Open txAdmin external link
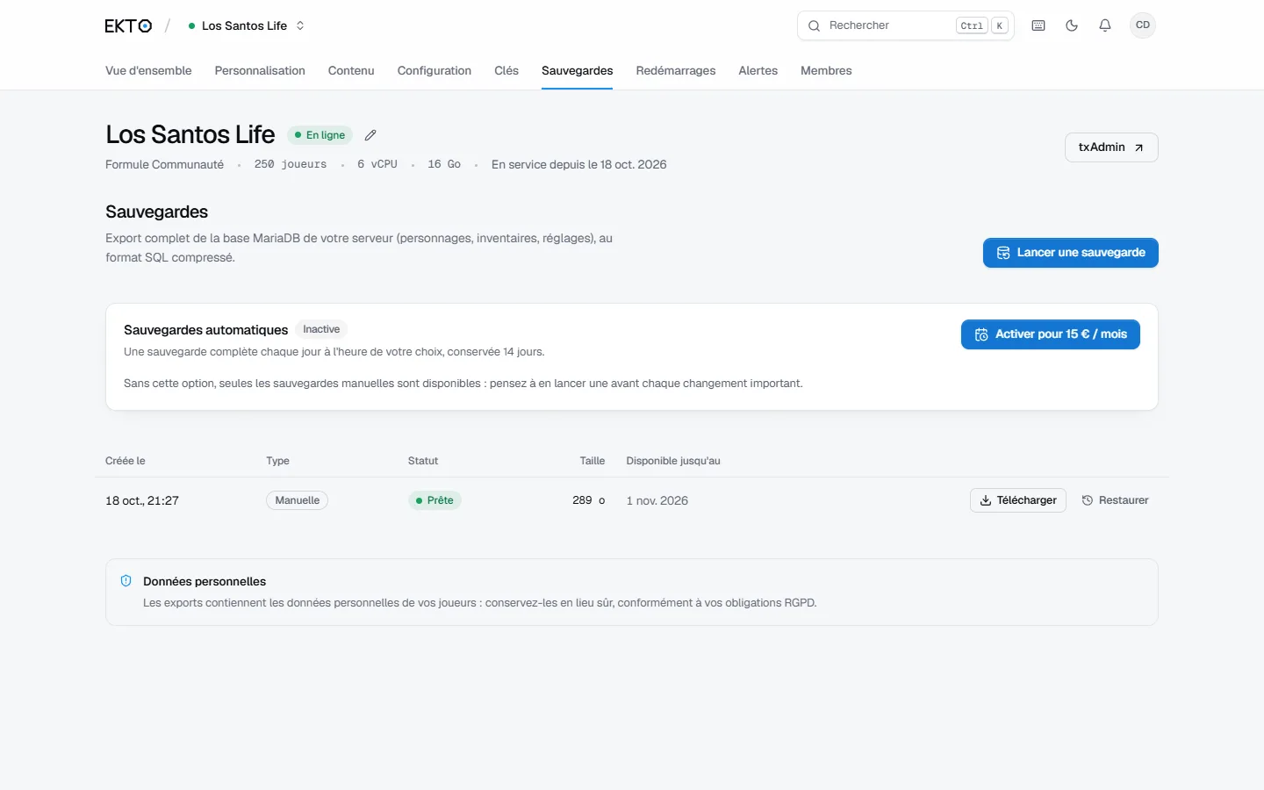1264x790 pixels. (x=1111, y=147)
